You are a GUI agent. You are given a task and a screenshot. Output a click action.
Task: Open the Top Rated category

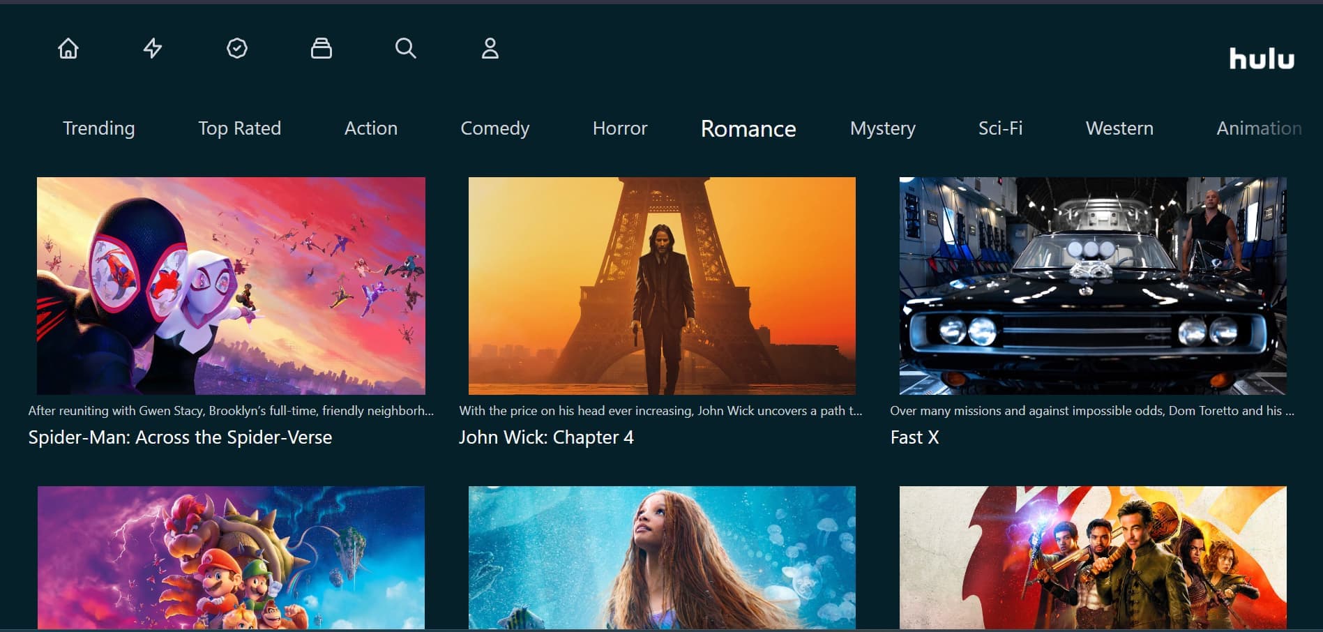point(239,128)
